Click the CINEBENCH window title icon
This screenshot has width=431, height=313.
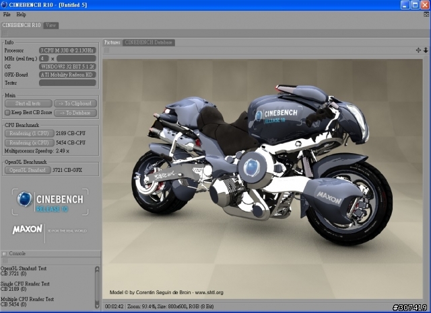point(4,5)
